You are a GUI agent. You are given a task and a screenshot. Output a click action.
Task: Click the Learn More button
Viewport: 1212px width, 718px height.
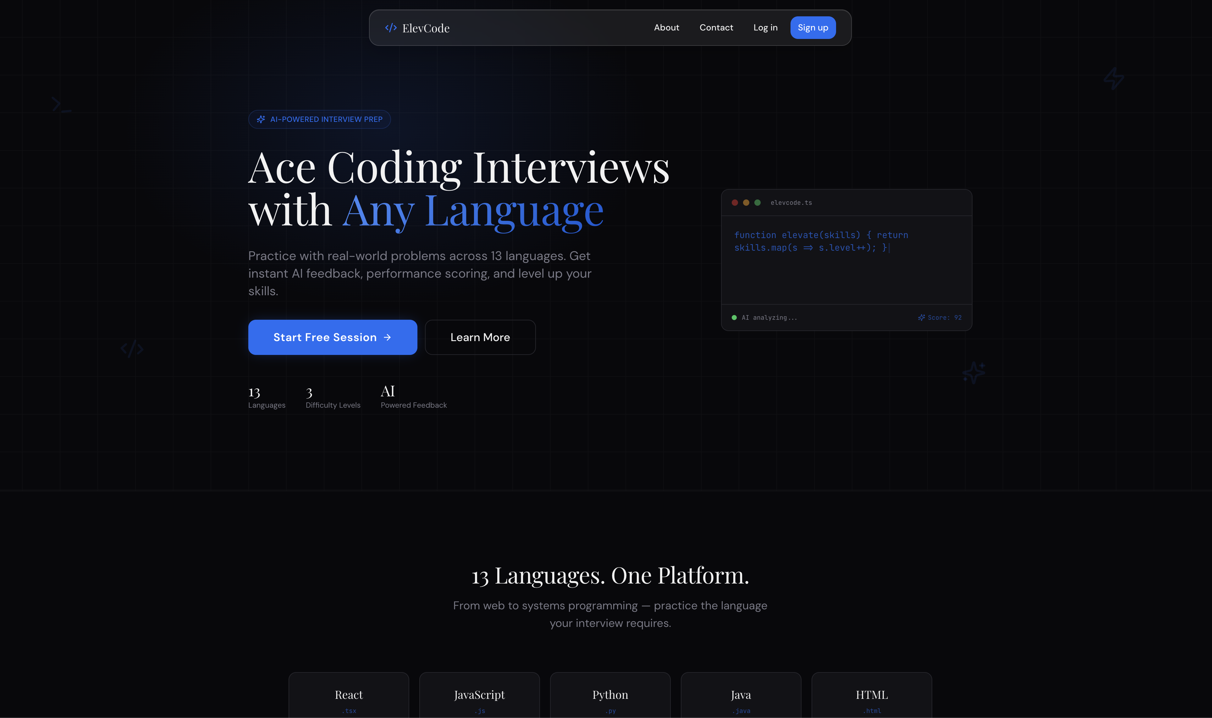[x=480, y=337]
